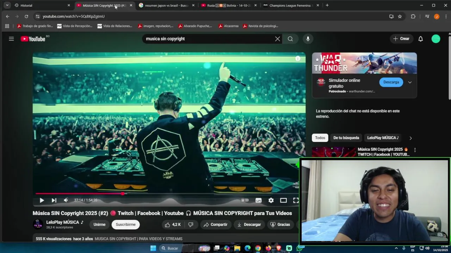Like the video (4,2 K)
The image size is (451, 253).
(x=173, y=225)
